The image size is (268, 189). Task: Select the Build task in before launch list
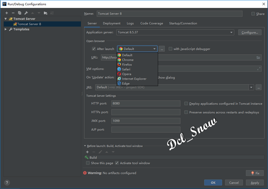(x=174, y=158)
